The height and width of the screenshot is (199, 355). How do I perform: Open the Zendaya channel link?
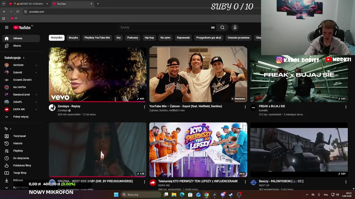coord(63,111)
